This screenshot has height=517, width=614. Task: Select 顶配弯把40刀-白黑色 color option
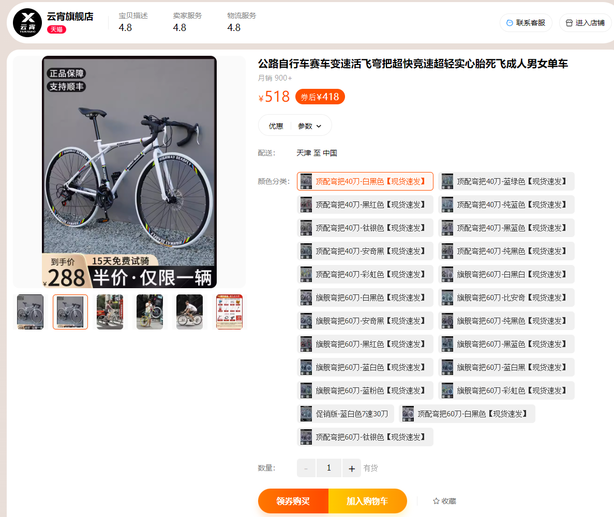click(365, 181)
